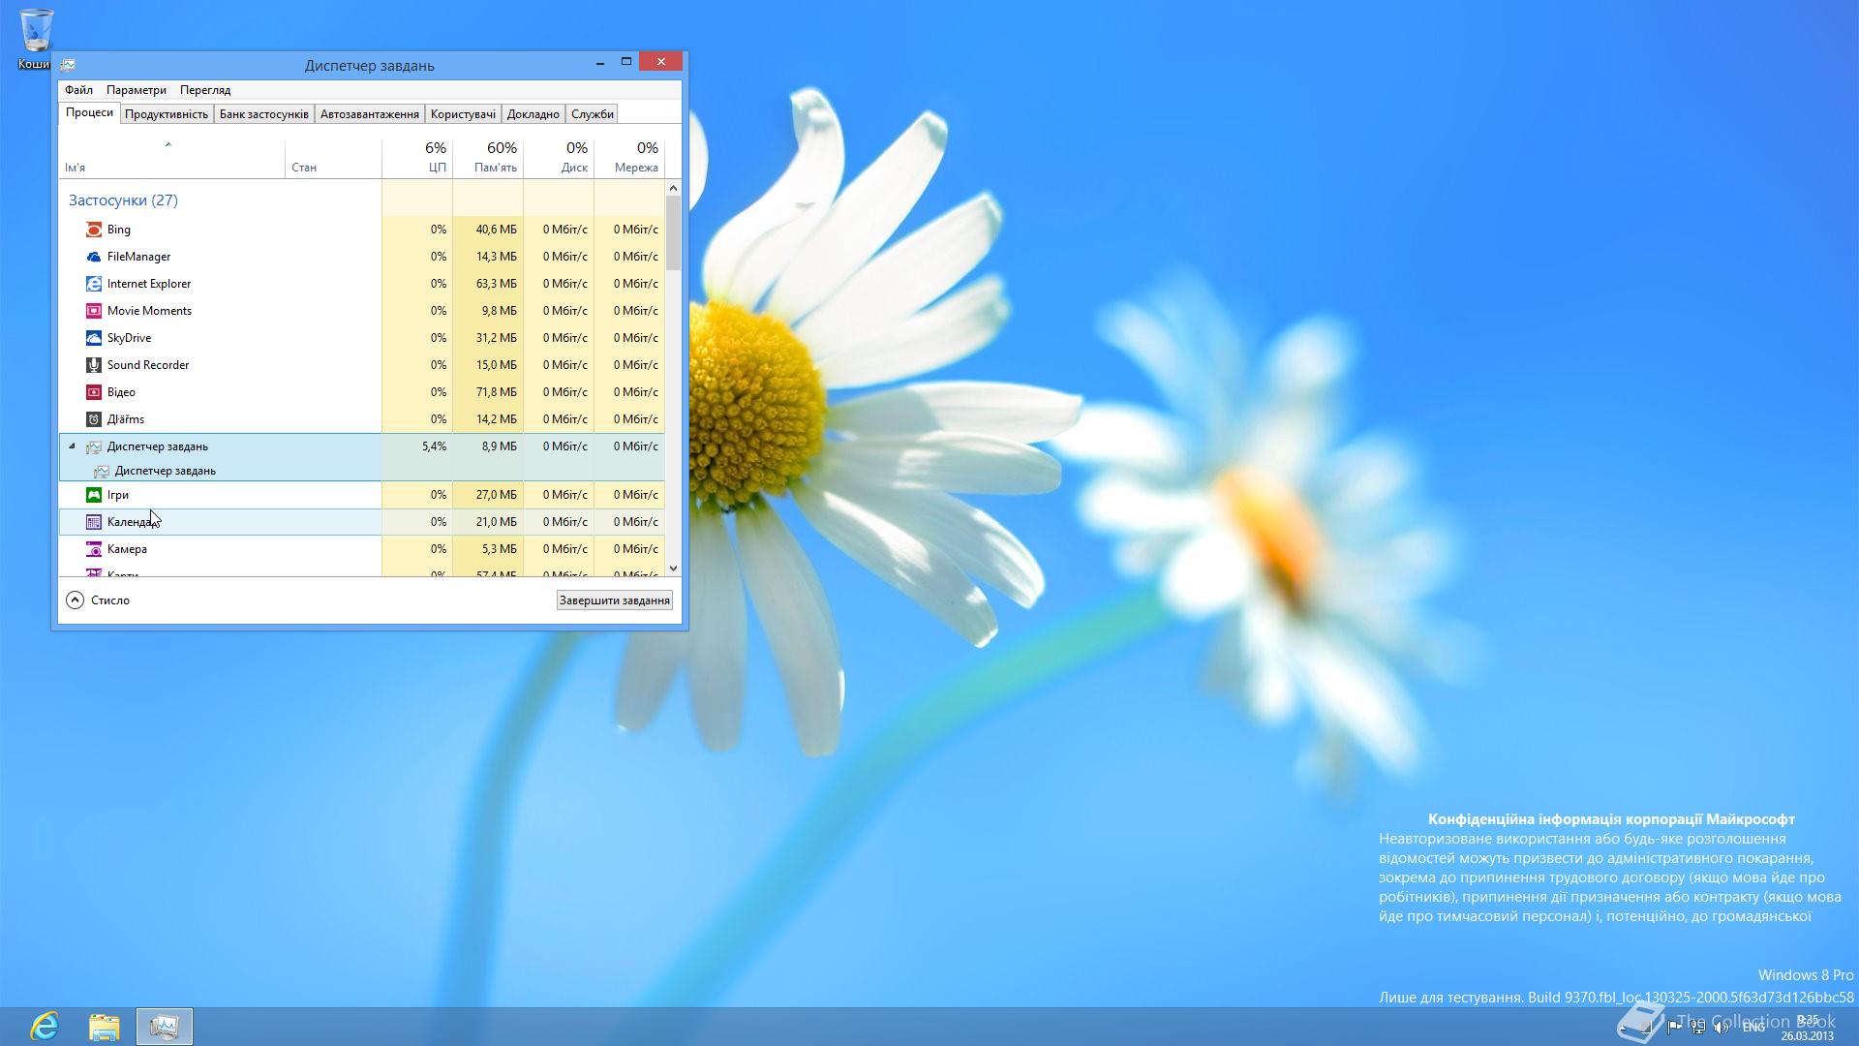This screenshot has width=1859, height=1046.
Task: Sort by the Пам'ять column header
Action: tap(488, 158)
